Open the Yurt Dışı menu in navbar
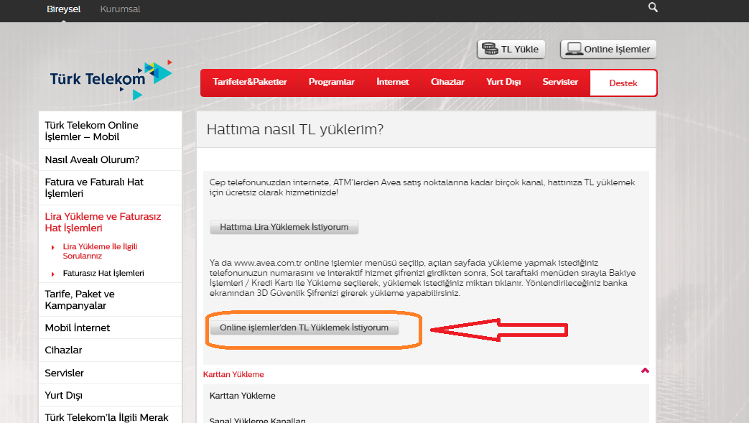 pyautogui.click(x=503, y=82)
